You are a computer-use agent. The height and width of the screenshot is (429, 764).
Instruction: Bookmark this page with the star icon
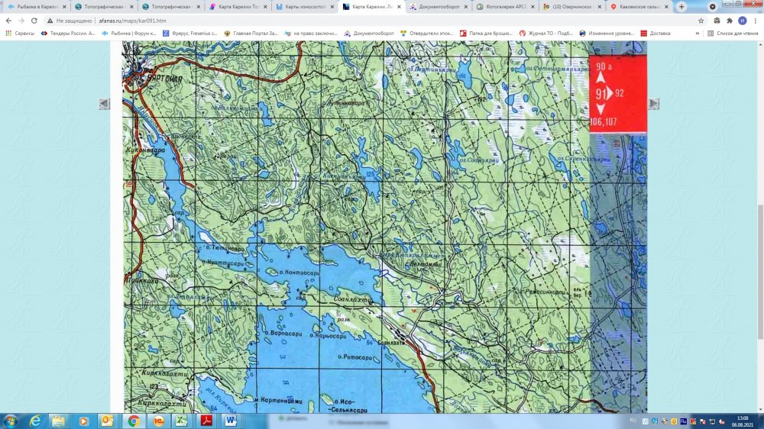coord(701,21)
